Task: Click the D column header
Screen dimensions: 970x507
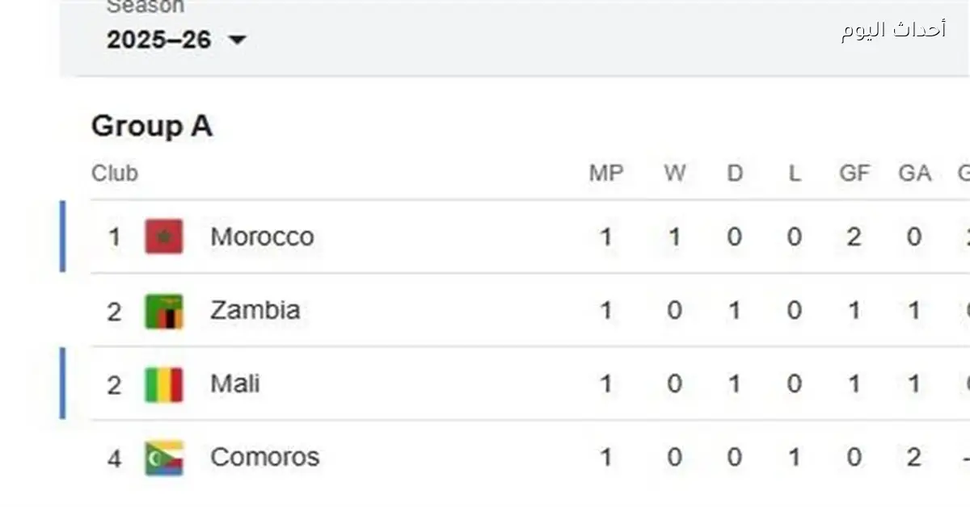Action: [734, 174]
